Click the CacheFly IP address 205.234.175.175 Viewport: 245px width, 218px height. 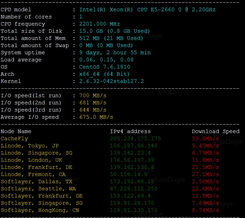coord(135,139)
